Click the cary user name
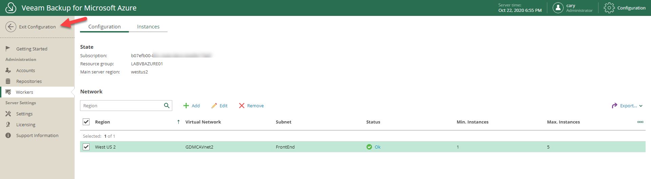651x179 pixels. point(571,5)
